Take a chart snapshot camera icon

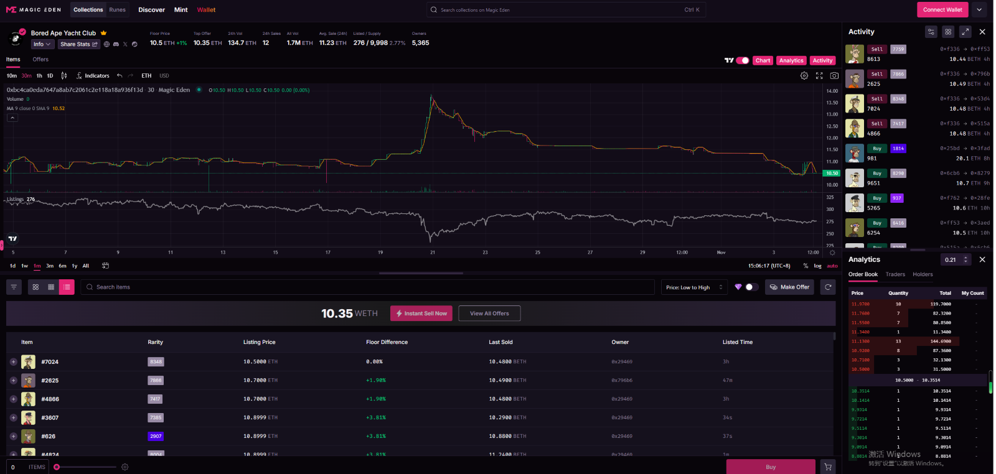(834, 76)
